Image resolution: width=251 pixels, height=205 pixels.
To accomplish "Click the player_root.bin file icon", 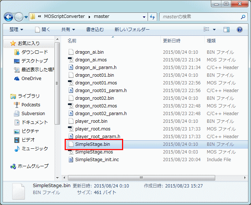I will click(x=71, y=121).
